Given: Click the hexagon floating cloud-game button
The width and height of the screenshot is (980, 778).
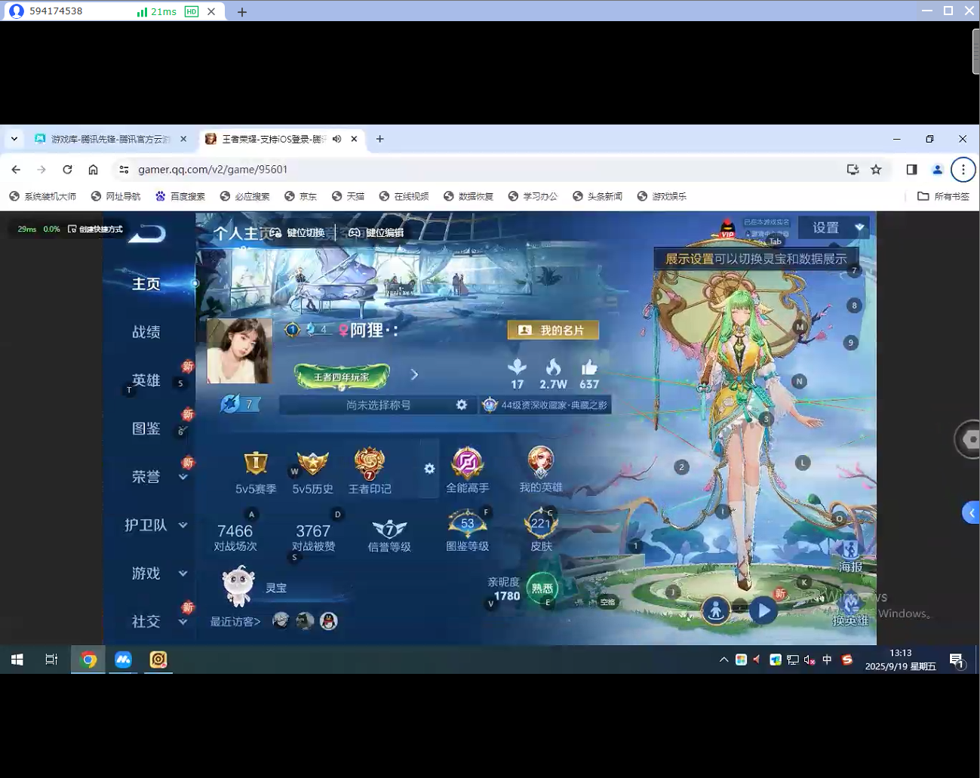Looking at the screenshot, I should 969,438.
